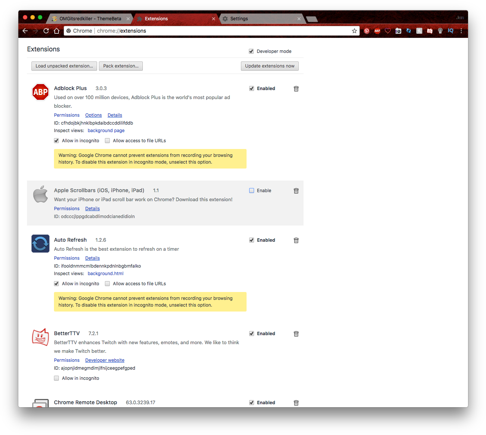Viewport: 486px width, 435px height.
Task: Disable Adblock Plus via Enabled checkbox
Action: click(252, 89)
